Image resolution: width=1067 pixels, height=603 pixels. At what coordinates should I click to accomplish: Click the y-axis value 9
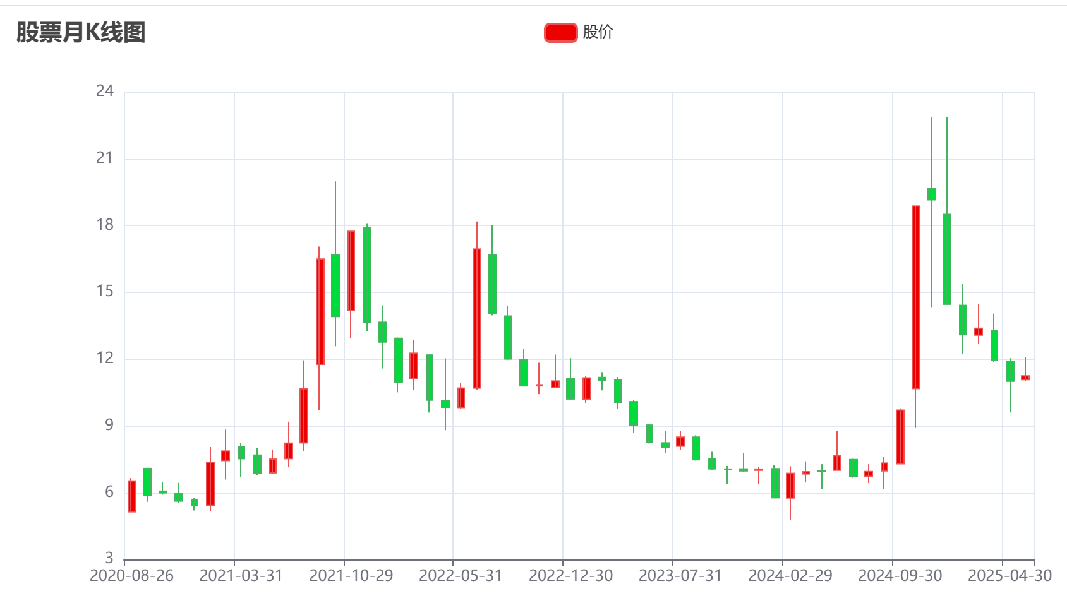tap(109, 425)
